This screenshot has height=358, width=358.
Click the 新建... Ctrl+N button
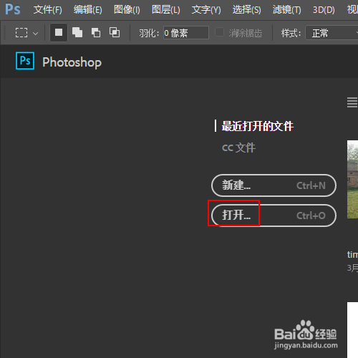(274, 185)
